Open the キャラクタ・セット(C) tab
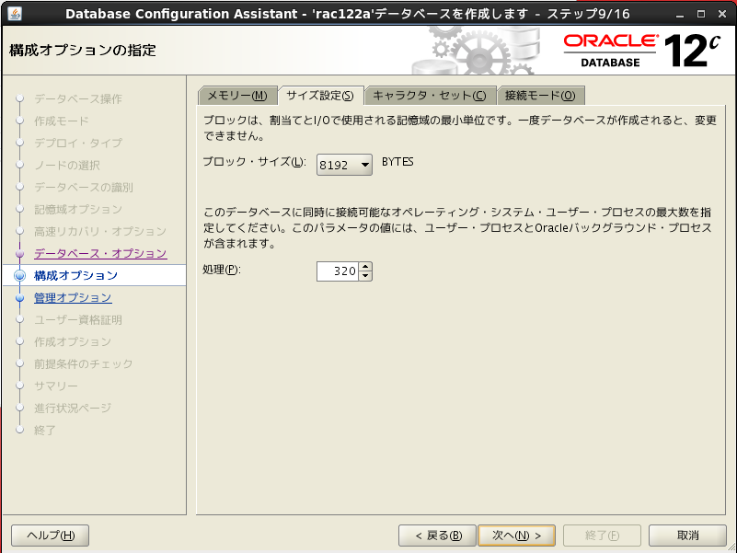Viewport: 737px width, 553px height. (430, 96)
